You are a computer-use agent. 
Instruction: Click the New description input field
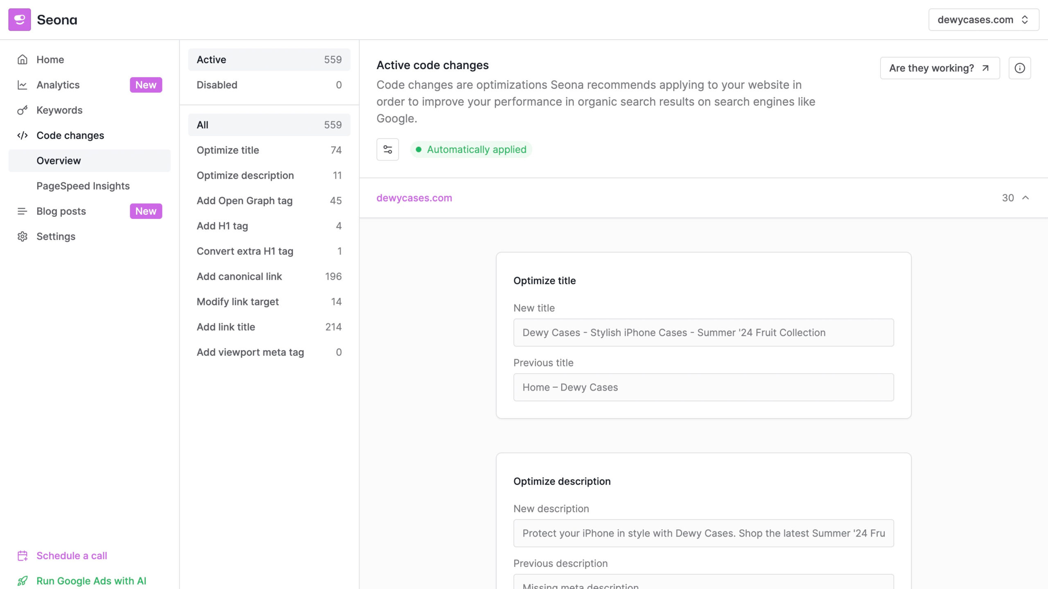coord(703,533)
